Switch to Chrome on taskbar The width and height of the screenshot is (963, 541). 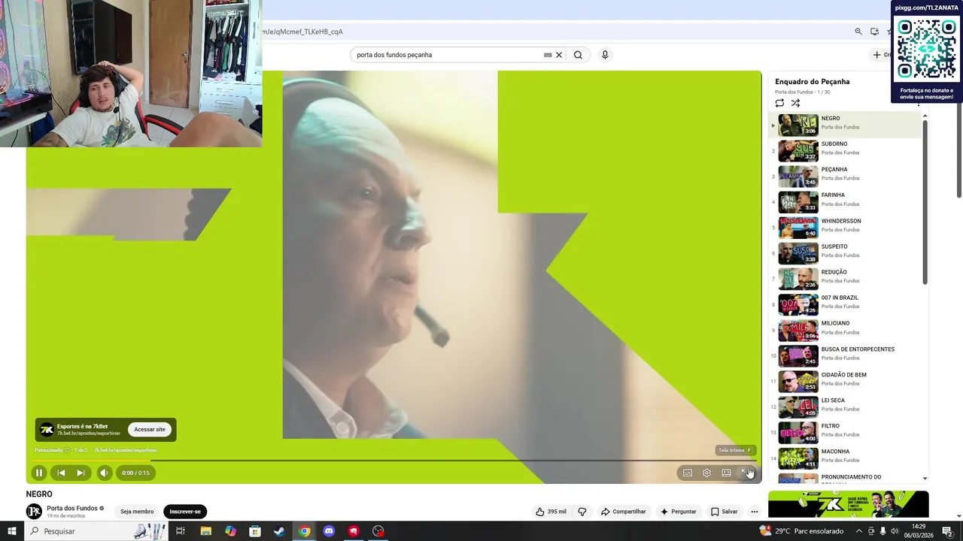pyautogui.click(x=304, y=531)
